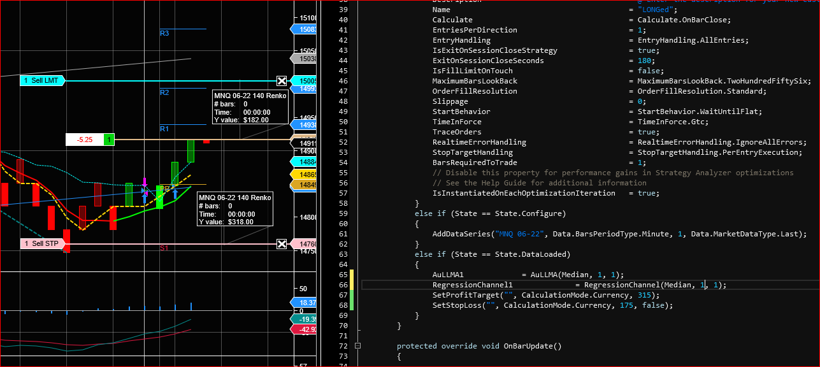Click the TraceOrders property name
The image size is (820, 367).
click(457, 132)
